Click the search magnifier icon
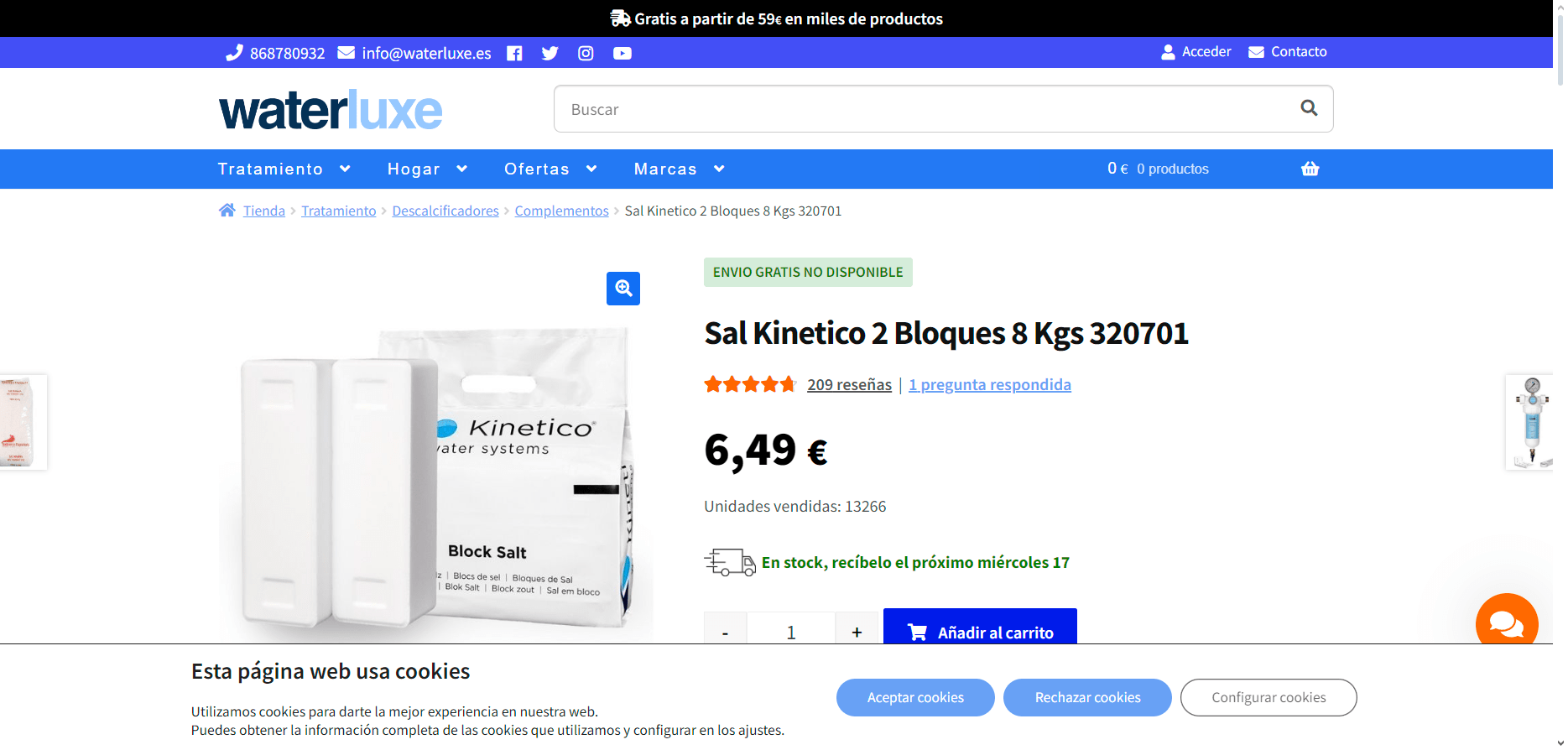The height and width of the screenshot is (750, 1568). tap(1309, 108)
